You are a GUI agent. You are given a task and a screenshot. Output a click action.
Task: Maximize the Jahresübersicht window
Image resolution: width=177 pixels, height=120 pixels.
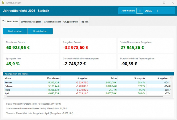point(164,3)
